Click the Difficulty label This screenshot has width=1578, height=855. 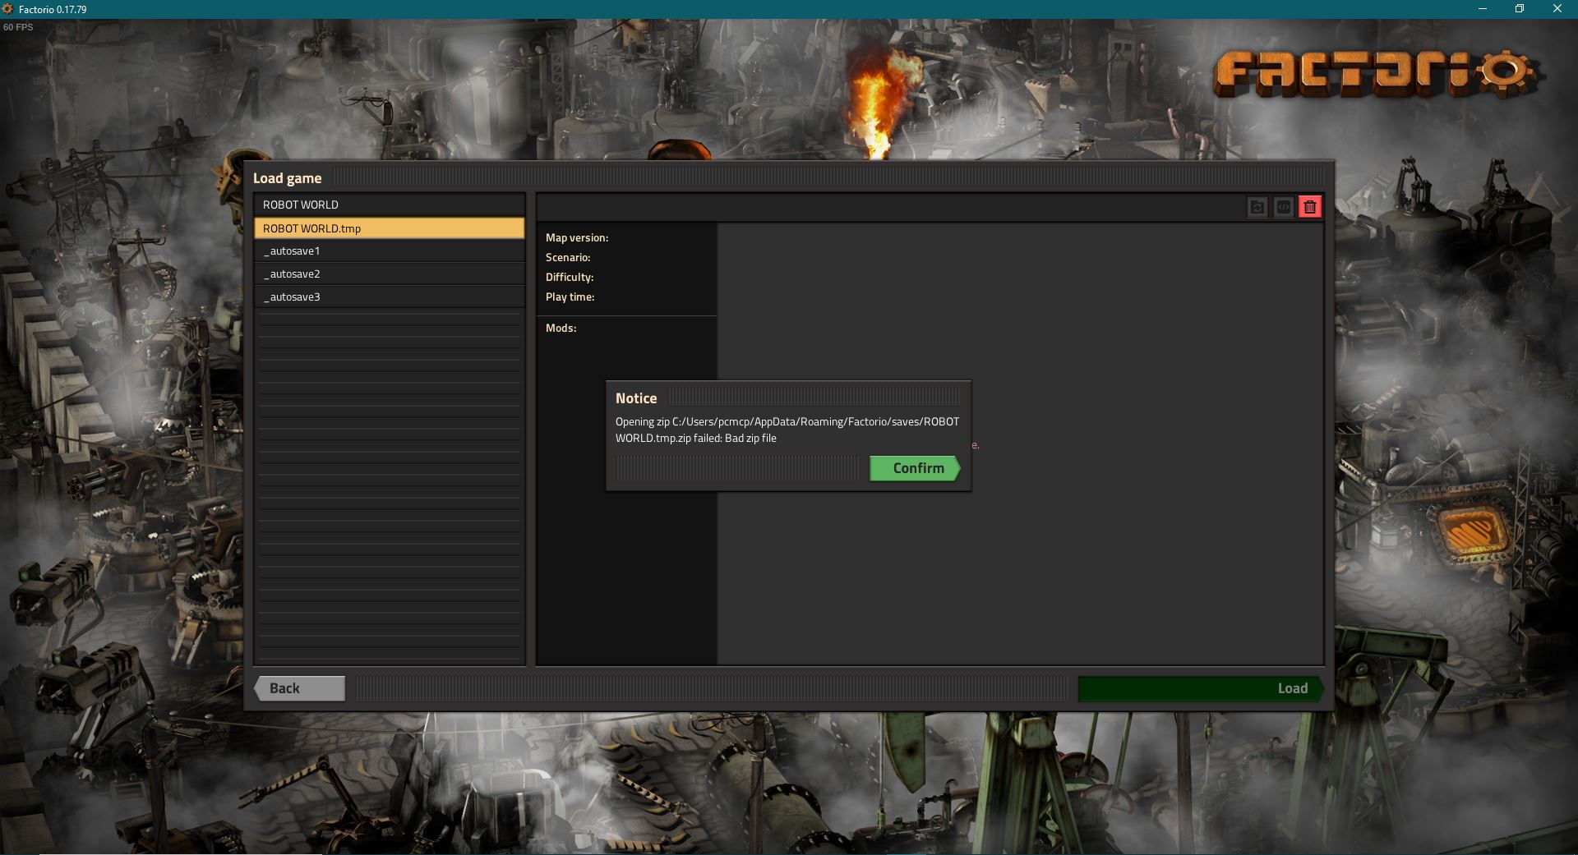(570, 277)
